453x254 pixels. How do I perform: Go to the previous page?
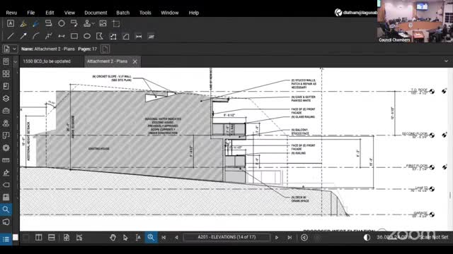tap(176, 237)
